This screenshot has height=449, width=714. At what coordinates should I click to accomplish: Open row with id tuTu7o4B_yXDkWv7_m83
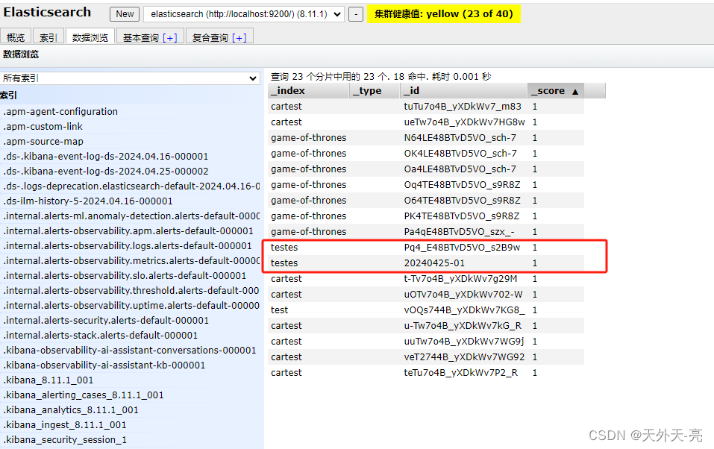[x=426, y=107]
